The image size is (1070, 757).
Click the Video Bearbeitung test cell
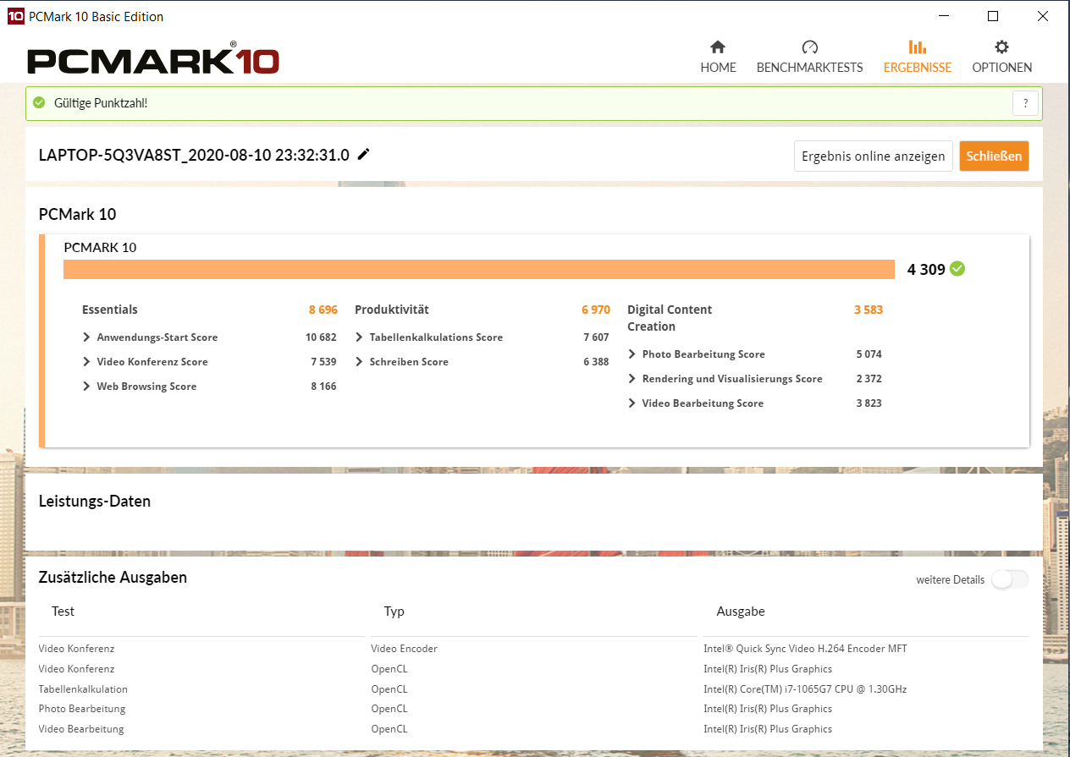point(81,729)
